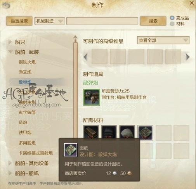The image size is (196, 189).
Task: Select 卡诺维德式直射炮 in the recipe list
Action: pos(36,153)
